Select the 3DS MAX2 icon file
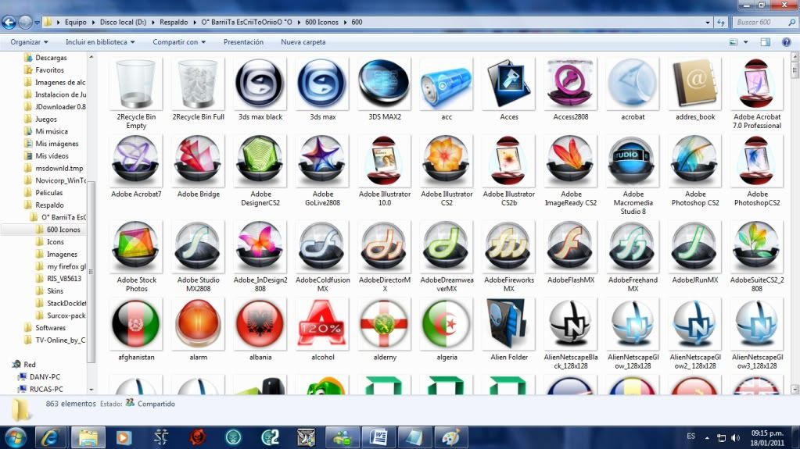Image resolution: width=800 pixels, height=449 pixels. pyautogui.click(x=384, y=90)
